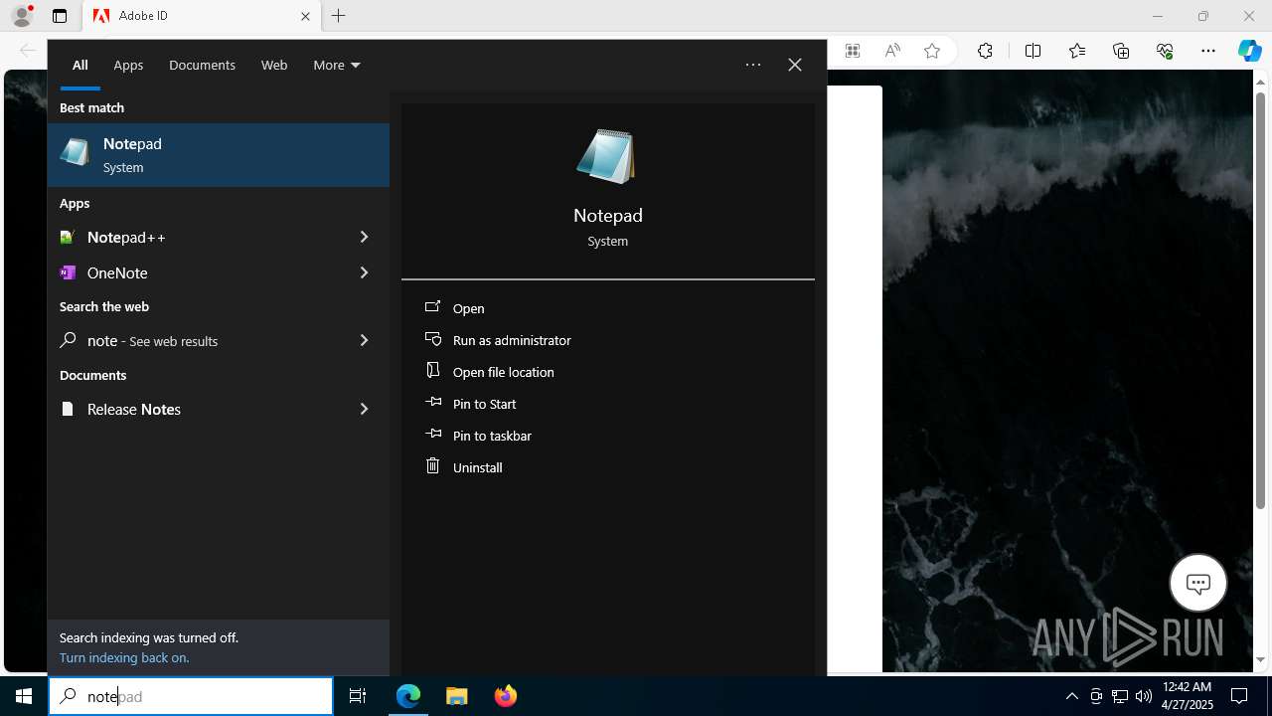Click the web search magnifier icon beside 'note'
Viewport: 1272px width, 716px height.
point(67,340)
